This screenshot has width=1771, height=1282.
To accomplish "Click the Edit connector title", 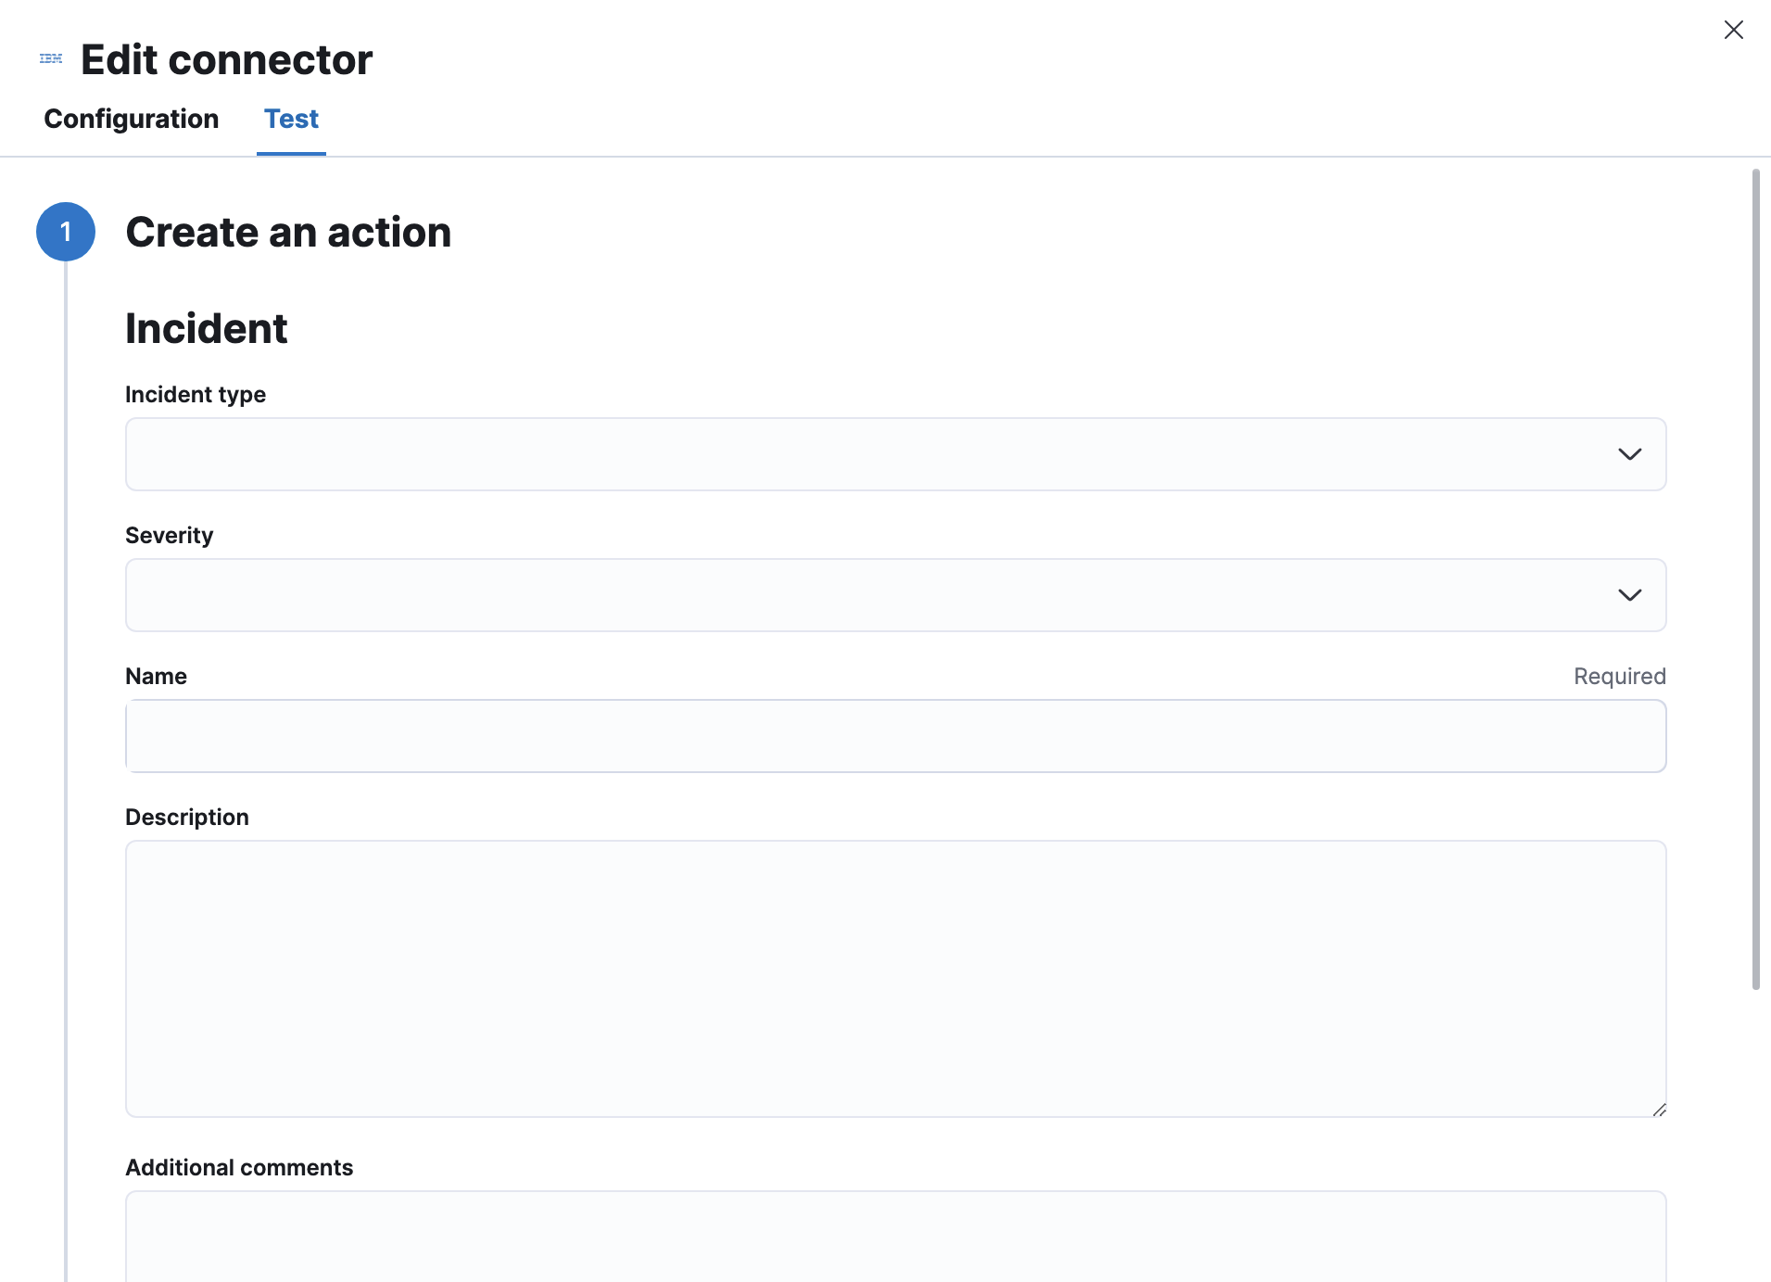I will tap(225, 58).
